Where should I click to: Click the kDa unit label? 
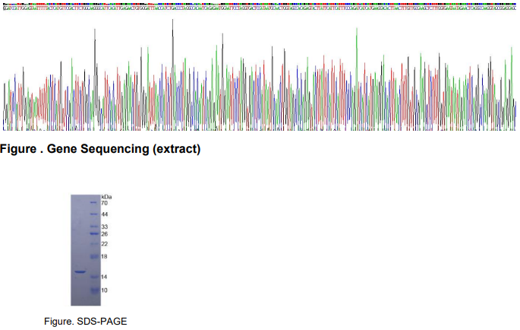click(x=106, y=197)
